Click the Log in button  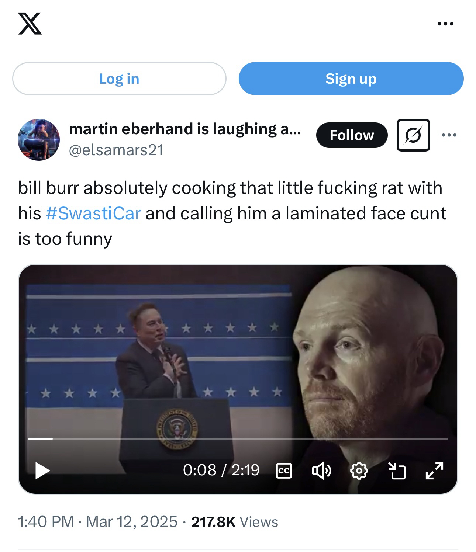pyautogui.click(x=119, y=79)
